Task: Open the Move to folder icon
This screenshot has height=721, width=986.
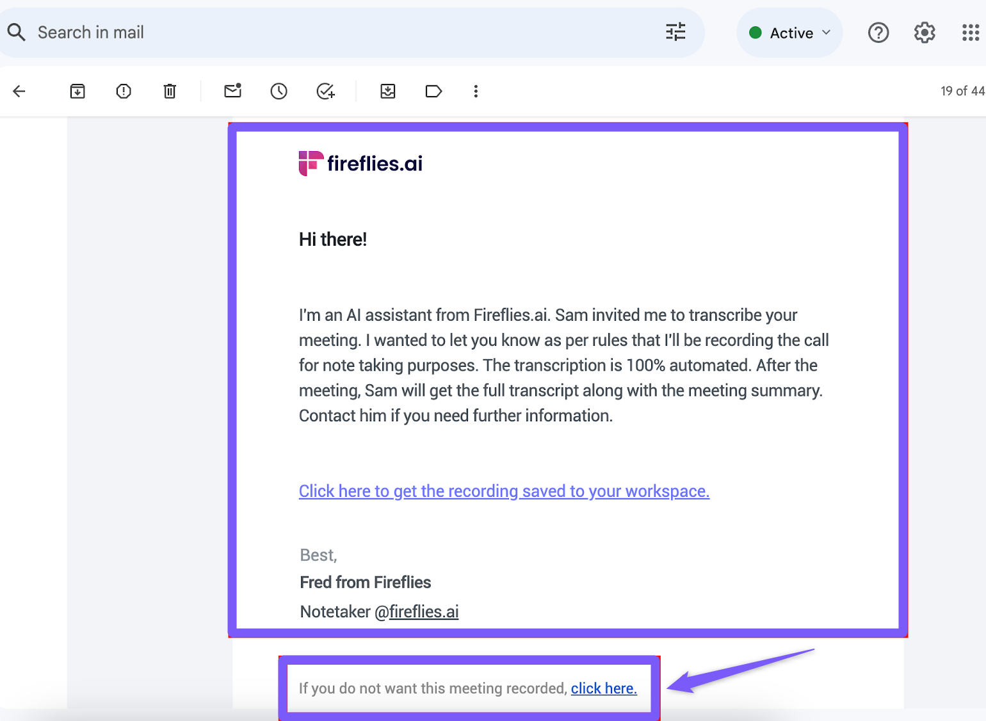Action: 388,92
